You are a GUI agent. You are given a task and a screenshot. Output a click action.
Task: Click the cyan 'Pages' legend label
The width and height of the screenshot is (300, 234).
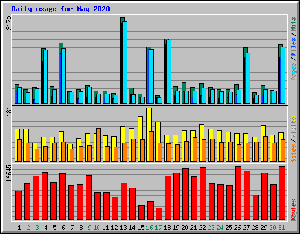pos(294,71)
